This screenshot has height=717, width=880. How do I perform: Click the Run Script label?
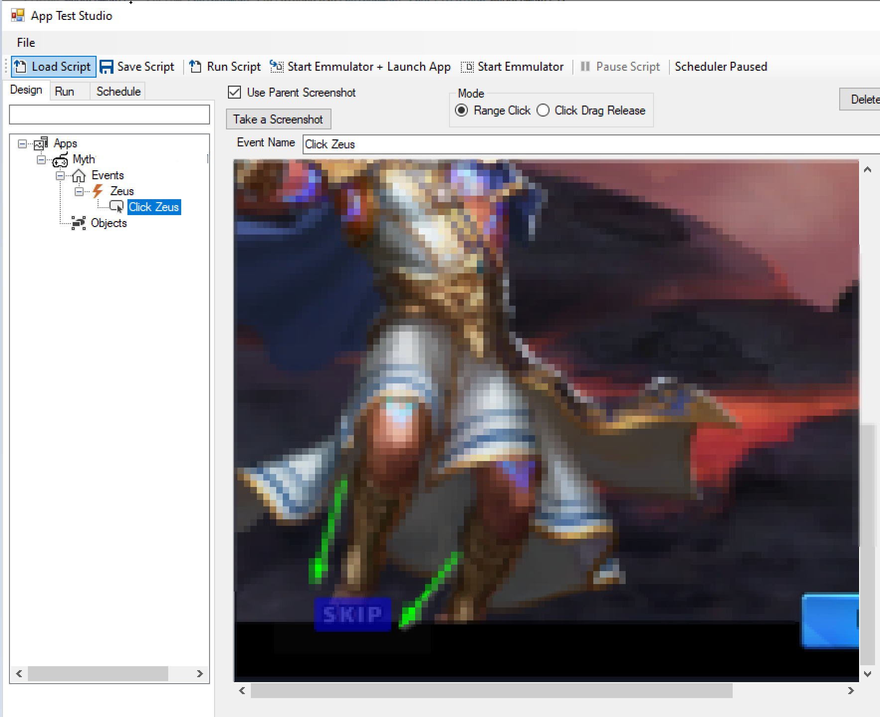[234, 67]
